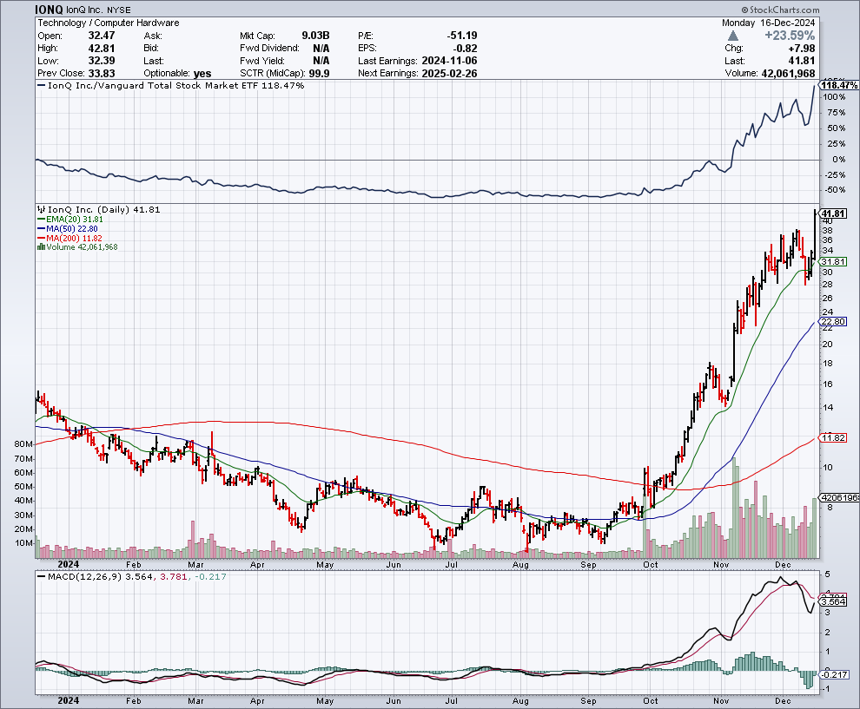Click the IONQ ticker symbol in the title
The image size is (860, 709).
pyautogui.click(x=49, y=10)
